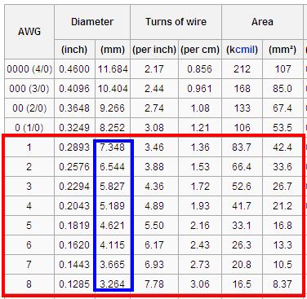Screen dimensions: 307x299
Task: Select inch value 0.2043
Action: [74, 206]
